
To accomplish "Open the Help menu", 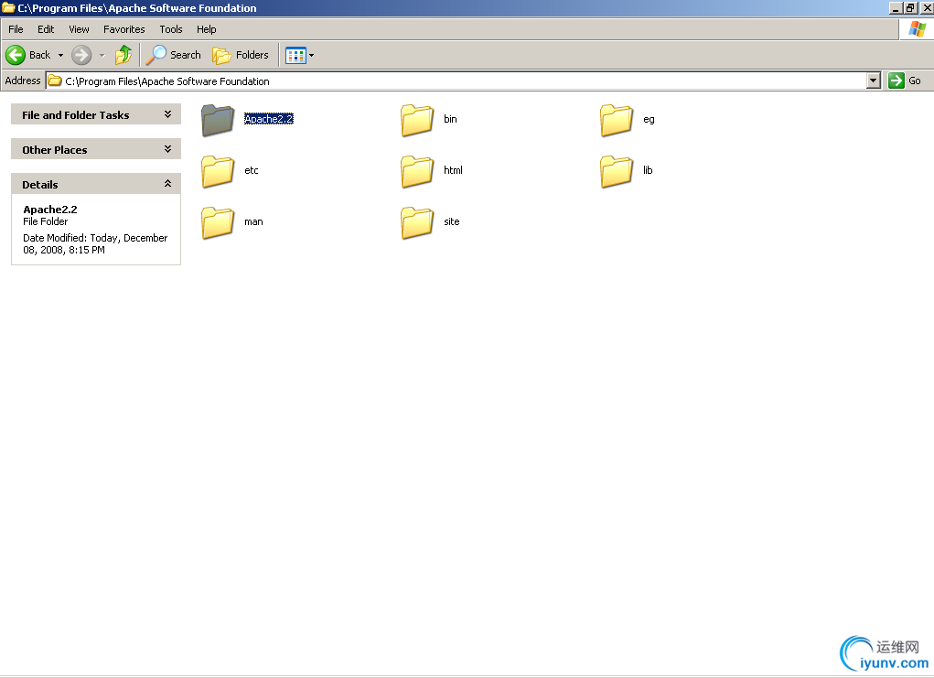I will pos(206,29).
